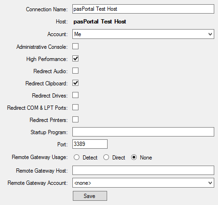Viewport: 218px width, 205px height.
Task: Click the Connection Name text field
Action: 143,9
